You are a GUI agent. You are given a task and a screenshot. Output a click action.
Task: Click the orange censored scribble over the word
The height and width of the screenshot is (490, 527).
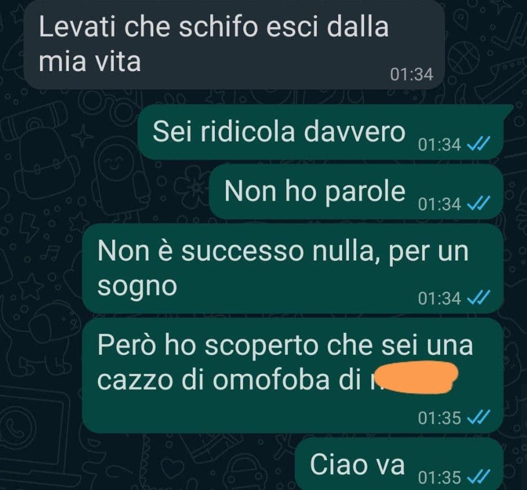coord(416,377)
